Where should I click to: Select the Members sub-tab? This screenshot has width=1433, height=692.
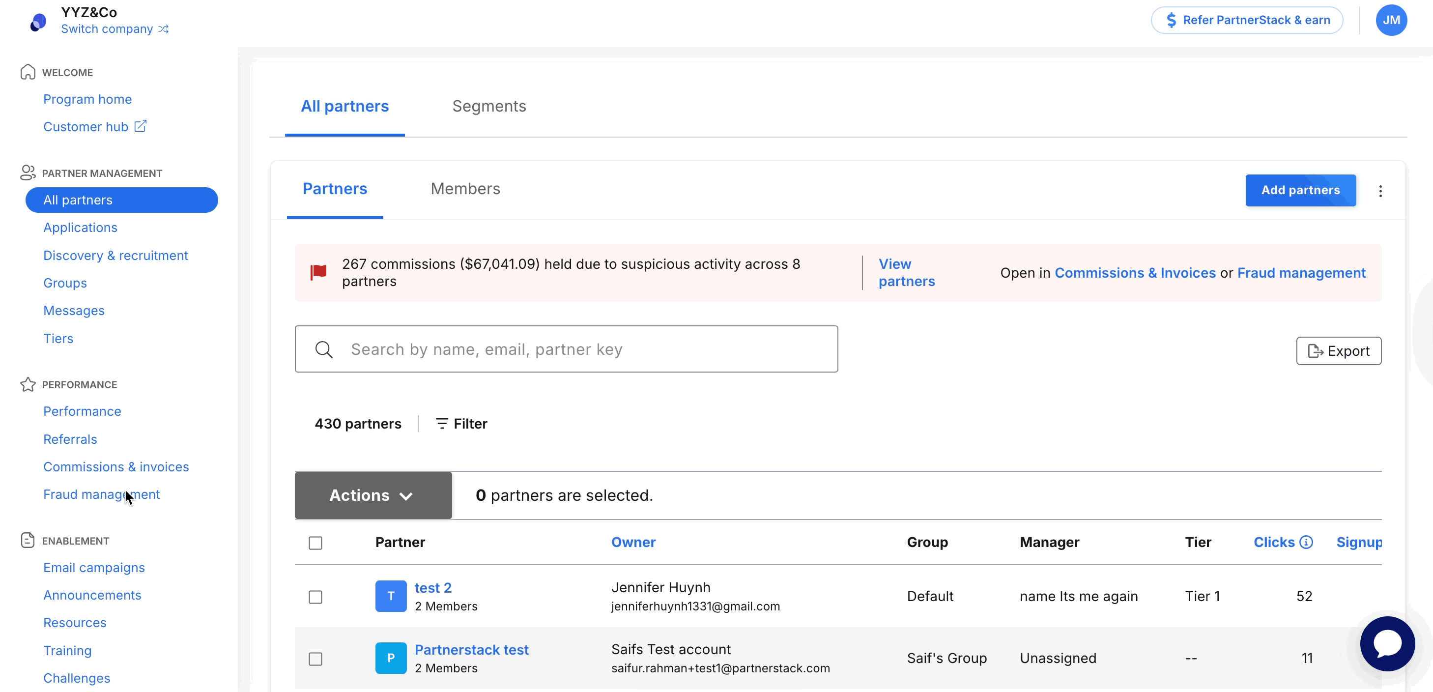465,189
